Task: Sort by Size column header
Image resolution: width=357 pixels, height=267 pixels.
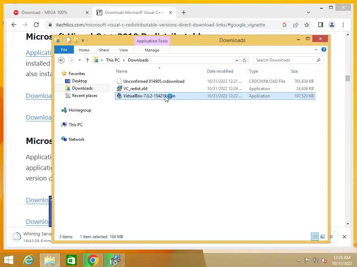Action: [294, 71]
